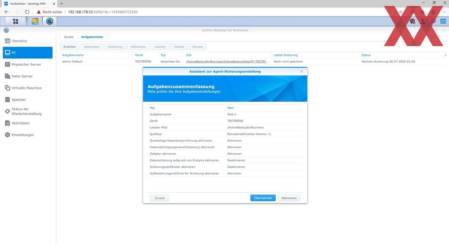Open DSM widgets panel icon
The width and height of the screenshot is (449, 244).
[x=443, y=21]
